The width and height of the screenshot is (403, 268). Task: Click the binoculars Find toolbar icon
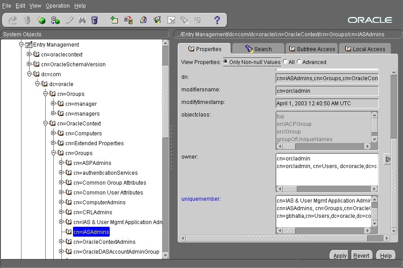[x=82, y=20]
